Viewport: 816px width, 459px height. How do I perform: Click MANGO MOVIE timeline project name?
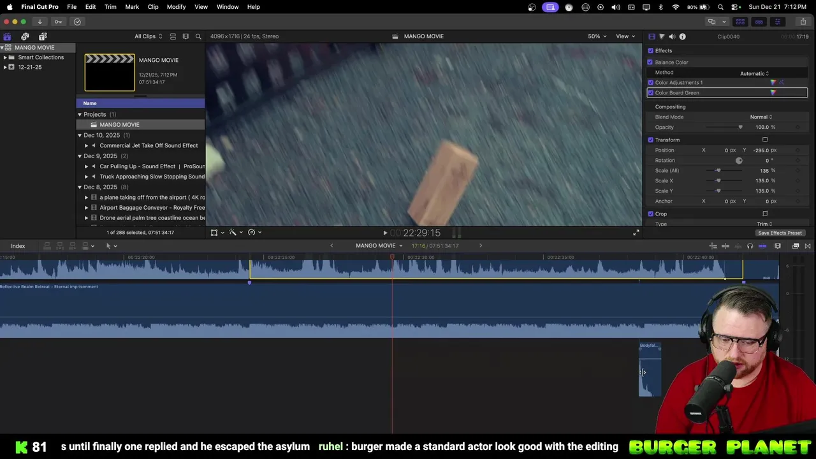375,245
